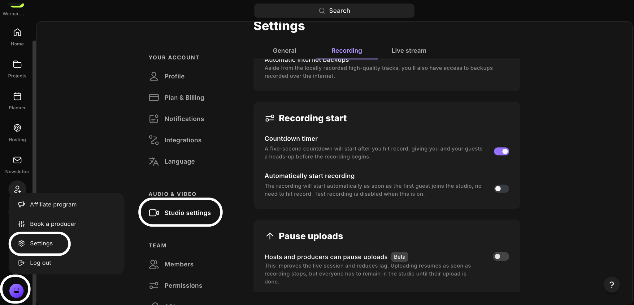Image resolution: width=634 pixels, height=305 pixels.
Task: Click the invite people icon
Action: coord(17,189)
